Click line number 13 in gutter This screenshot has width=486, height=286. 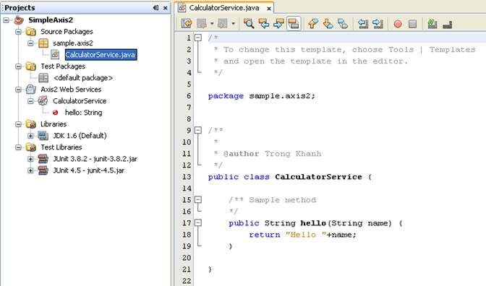[187, 177]
